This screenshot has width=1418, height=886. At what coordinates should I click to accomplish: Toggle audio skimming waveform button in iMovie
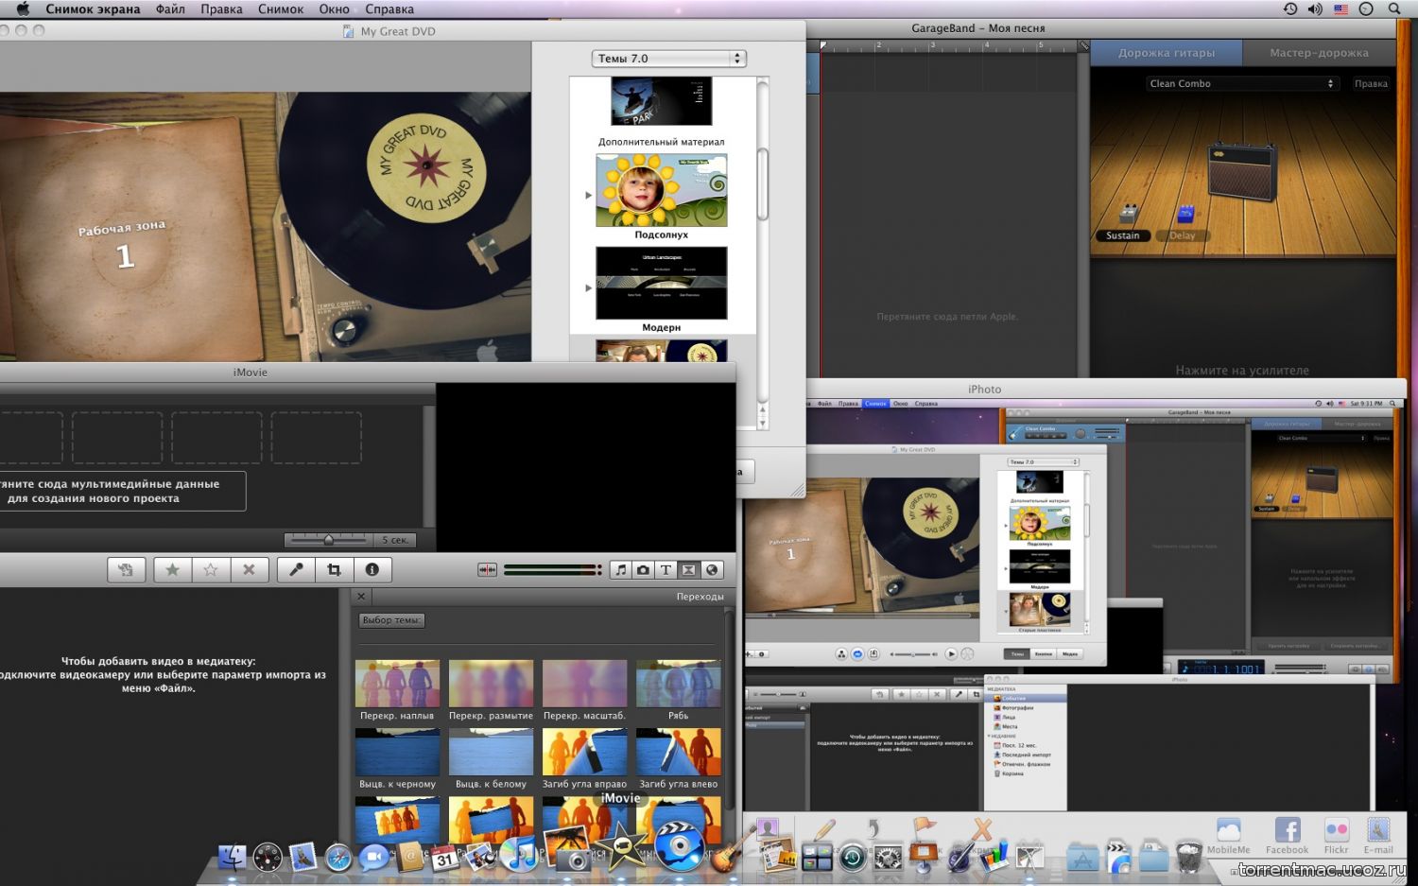[x=487, y=569]
